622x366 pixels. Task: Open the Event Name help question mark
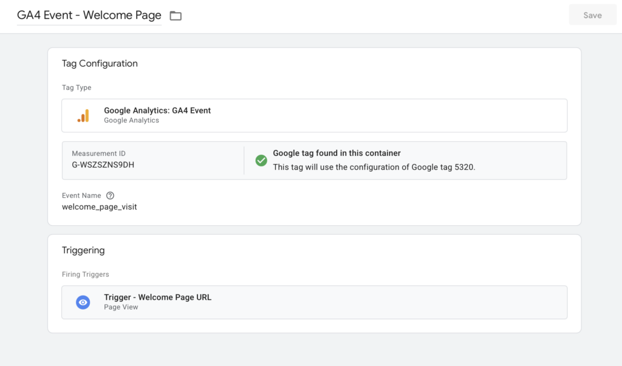pos(110,195)
